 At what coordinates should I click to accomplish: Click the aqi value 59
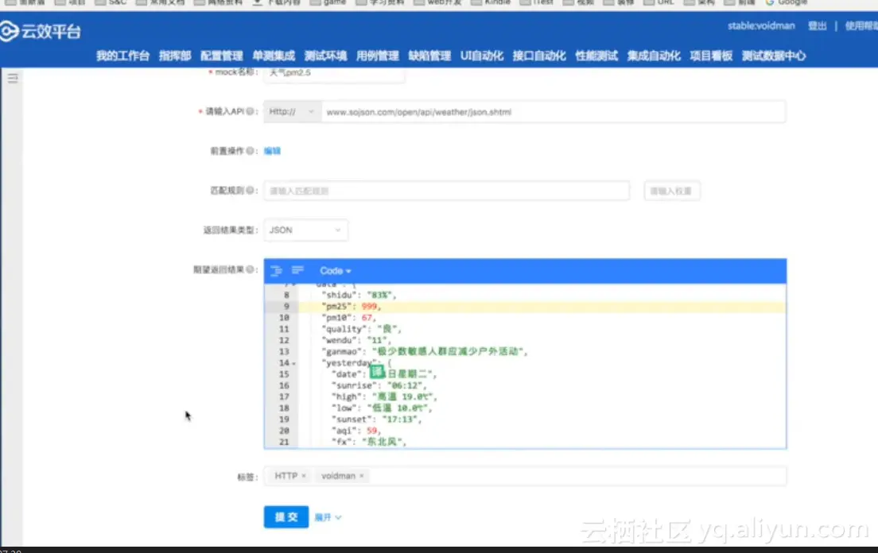click(x=371, y=431)
